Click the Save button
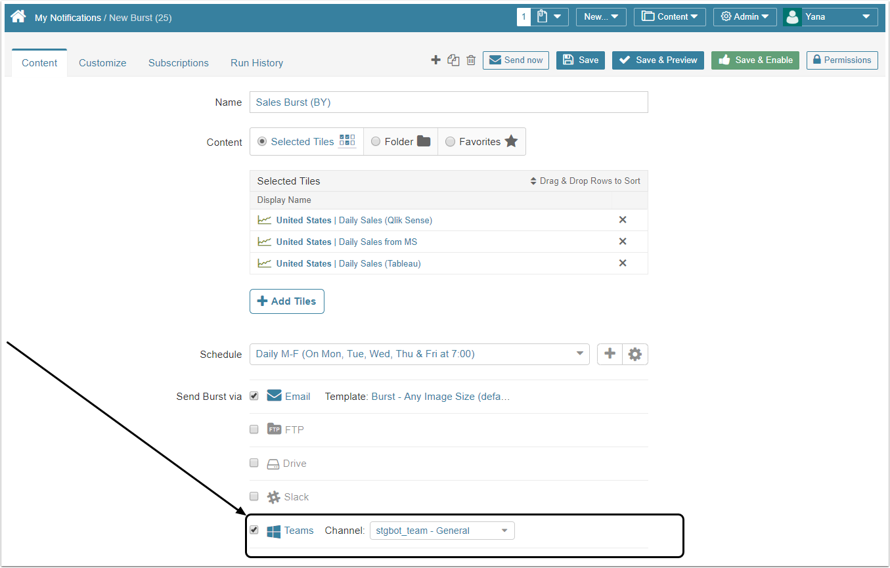Image resolution: width=890 pixels, height=568 pixels. coord(581,60)
